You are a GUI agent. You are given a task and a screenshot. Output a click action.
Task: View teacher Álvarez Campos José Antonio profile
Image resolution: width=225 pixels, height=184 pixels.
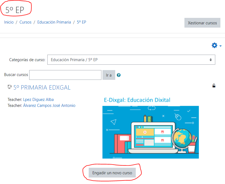pyautogui.click(x=49, y=106)
